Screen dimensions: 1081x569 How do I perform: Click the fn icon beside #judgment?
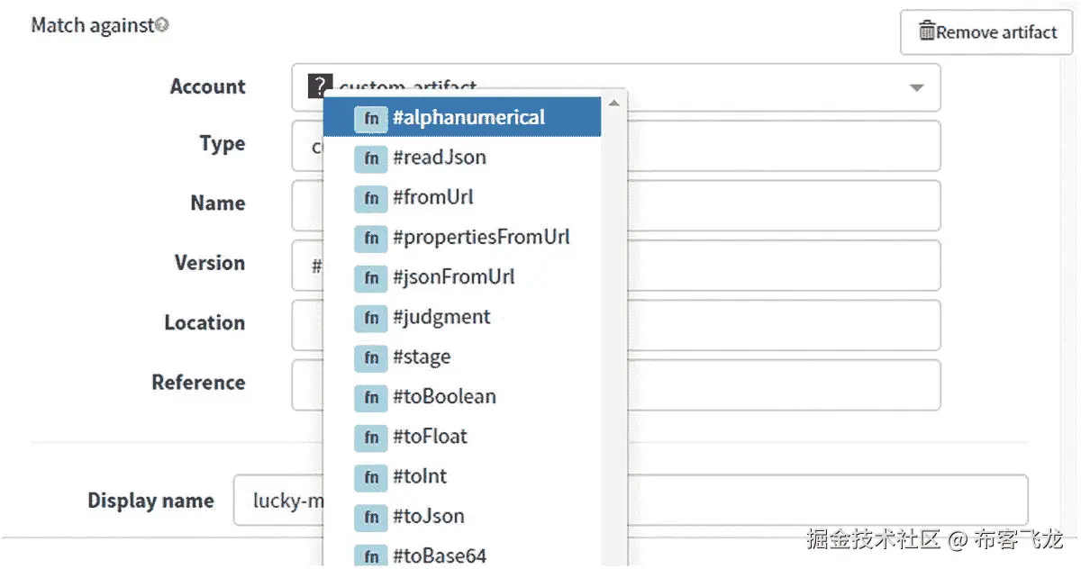tap(370, 318)
